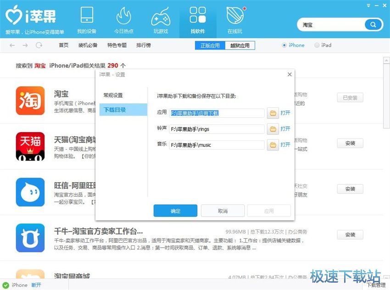The image size is (390, 290).
Task: Select the iPad radio button
Action: pos(317,45)
